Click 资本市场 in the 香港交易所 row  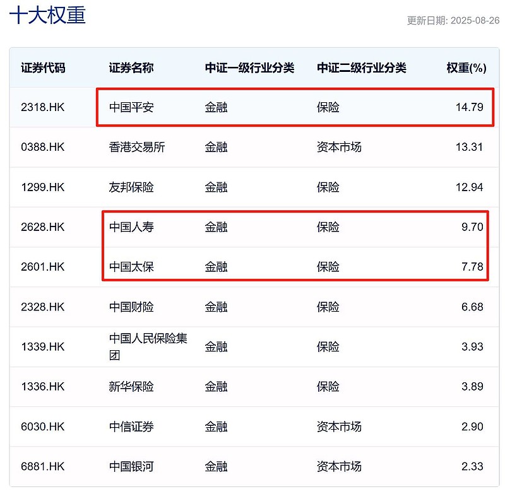click(339, 147)
